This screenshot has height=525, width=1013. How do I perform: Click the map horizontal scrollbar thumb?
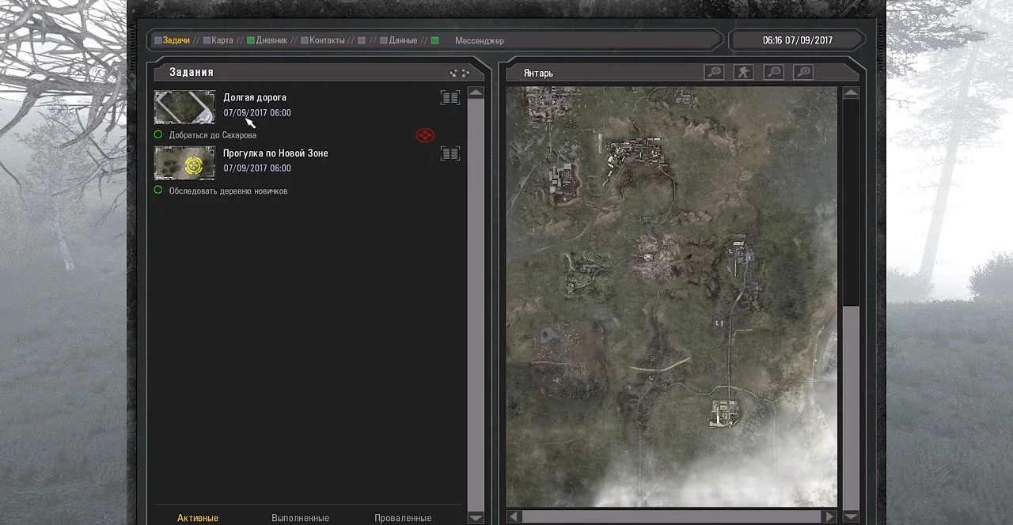pos(671,516)
